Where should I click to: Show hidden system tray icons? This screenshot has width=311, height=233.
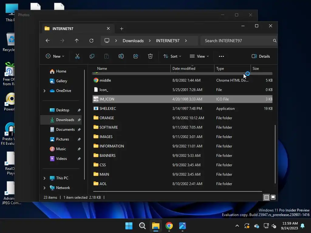point(237,226)
